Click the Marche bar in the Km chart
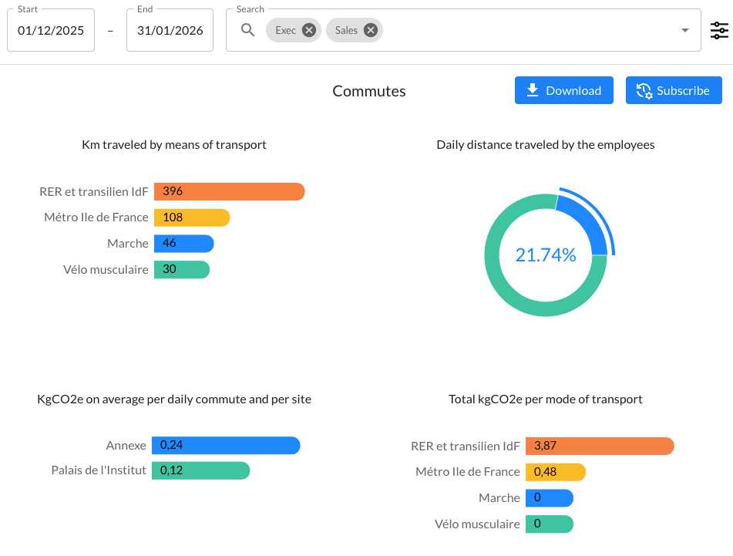This screenshot has width=733, height=556. tap(183, 243)
